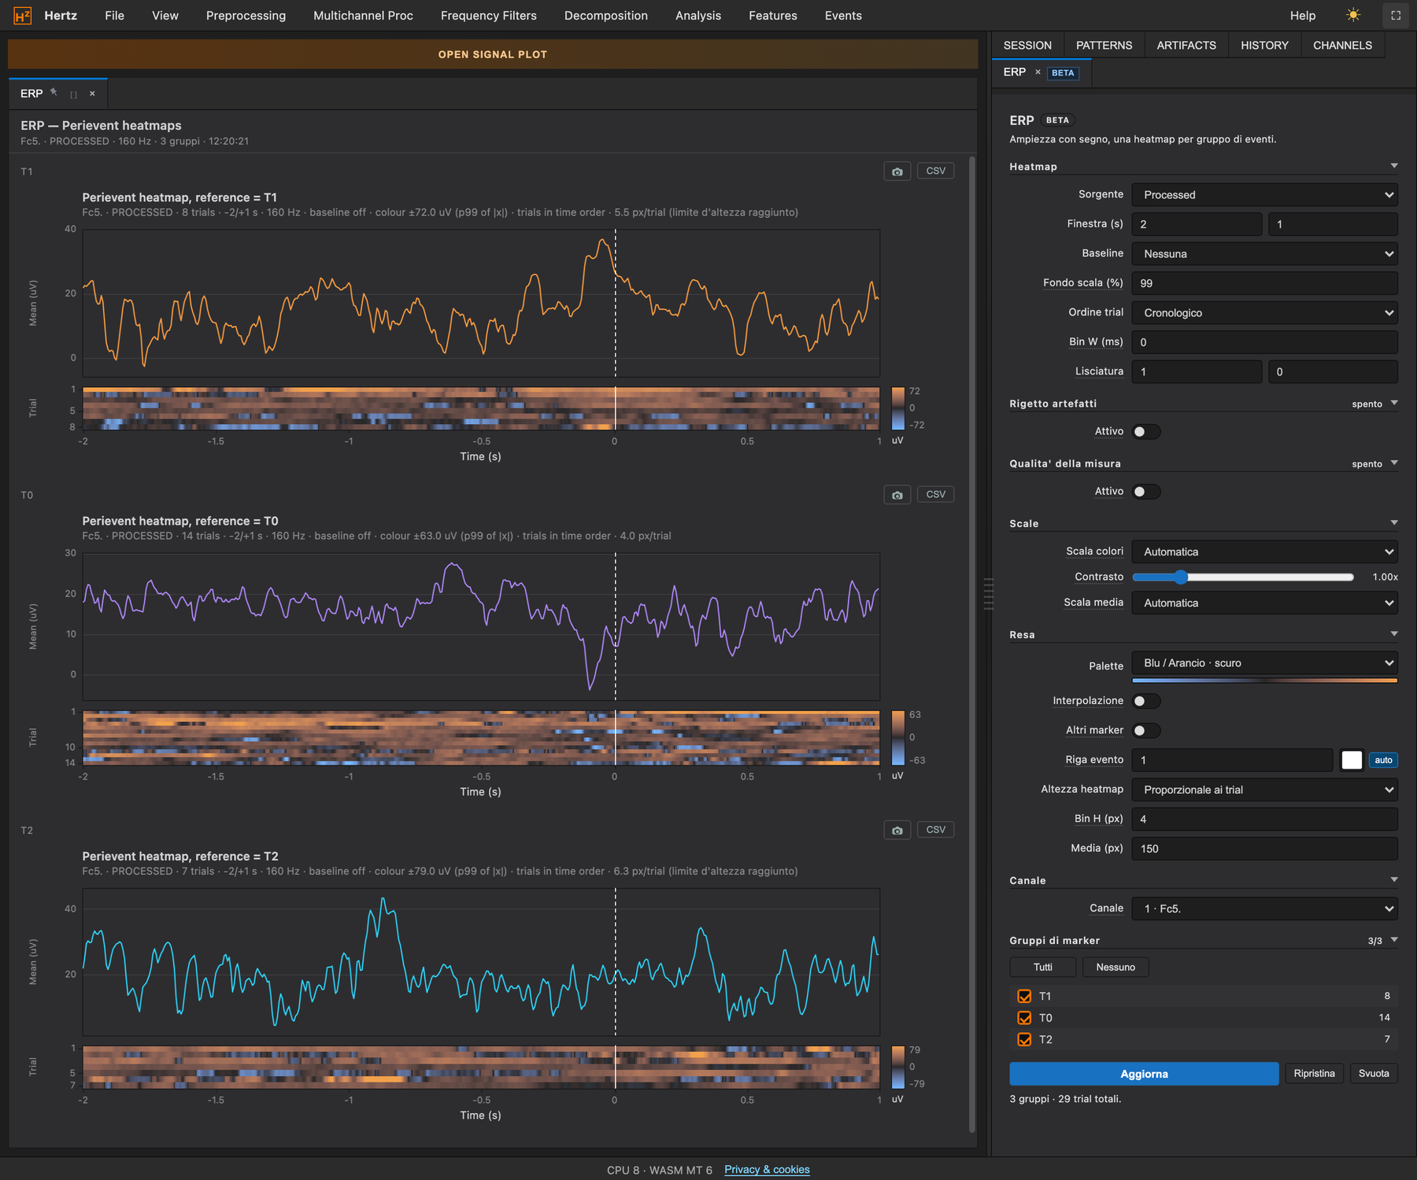The image size is (1417, 1180).
Task: Switch to the HISTORY tab
Action: click(x=1264, y=46)
